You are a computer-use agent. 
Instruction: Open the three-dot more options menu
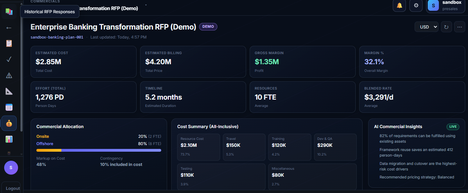tap(460, 27)
